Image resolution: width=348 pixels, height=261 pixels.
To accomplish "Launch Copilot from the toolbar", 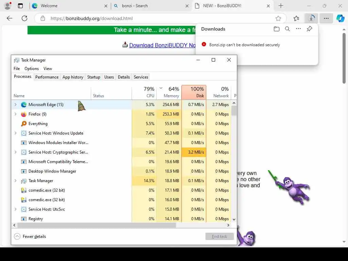I will pos(340,18).
